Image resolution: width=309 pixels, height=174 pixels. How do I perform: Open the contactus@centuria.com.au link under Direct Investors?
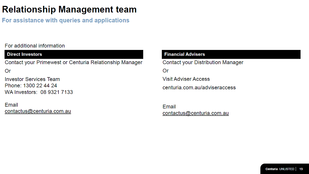click(38, 111)
